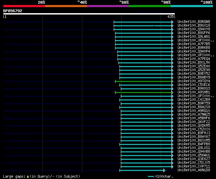
Task: Open hit UniRef100_Q940Y8
Action: pos(194,29)
